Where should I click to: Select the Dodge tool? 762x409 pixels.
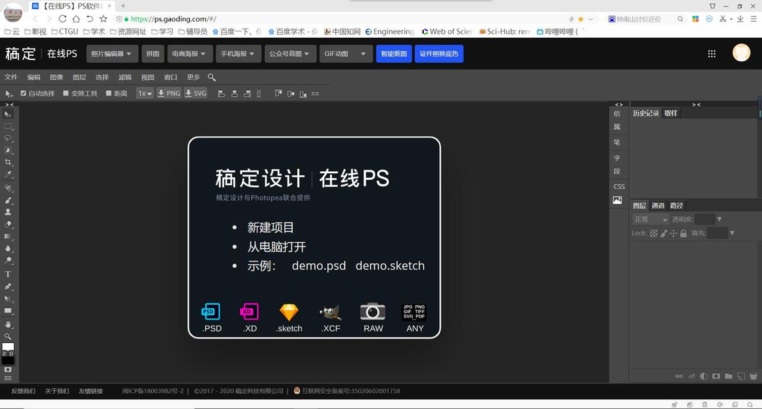pos(8,261)
